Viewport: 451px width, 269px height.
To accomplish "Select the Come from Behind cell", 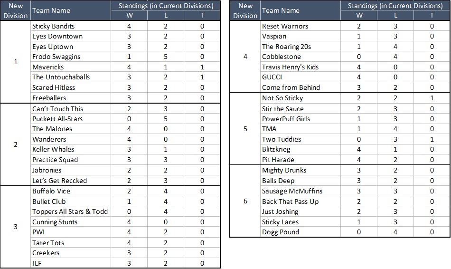I will click(291, 87).
